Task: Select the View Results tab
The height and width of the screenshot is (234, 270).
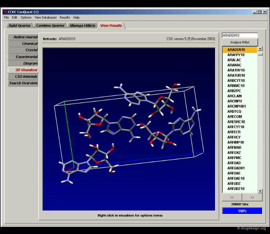Action: point(111,25)
